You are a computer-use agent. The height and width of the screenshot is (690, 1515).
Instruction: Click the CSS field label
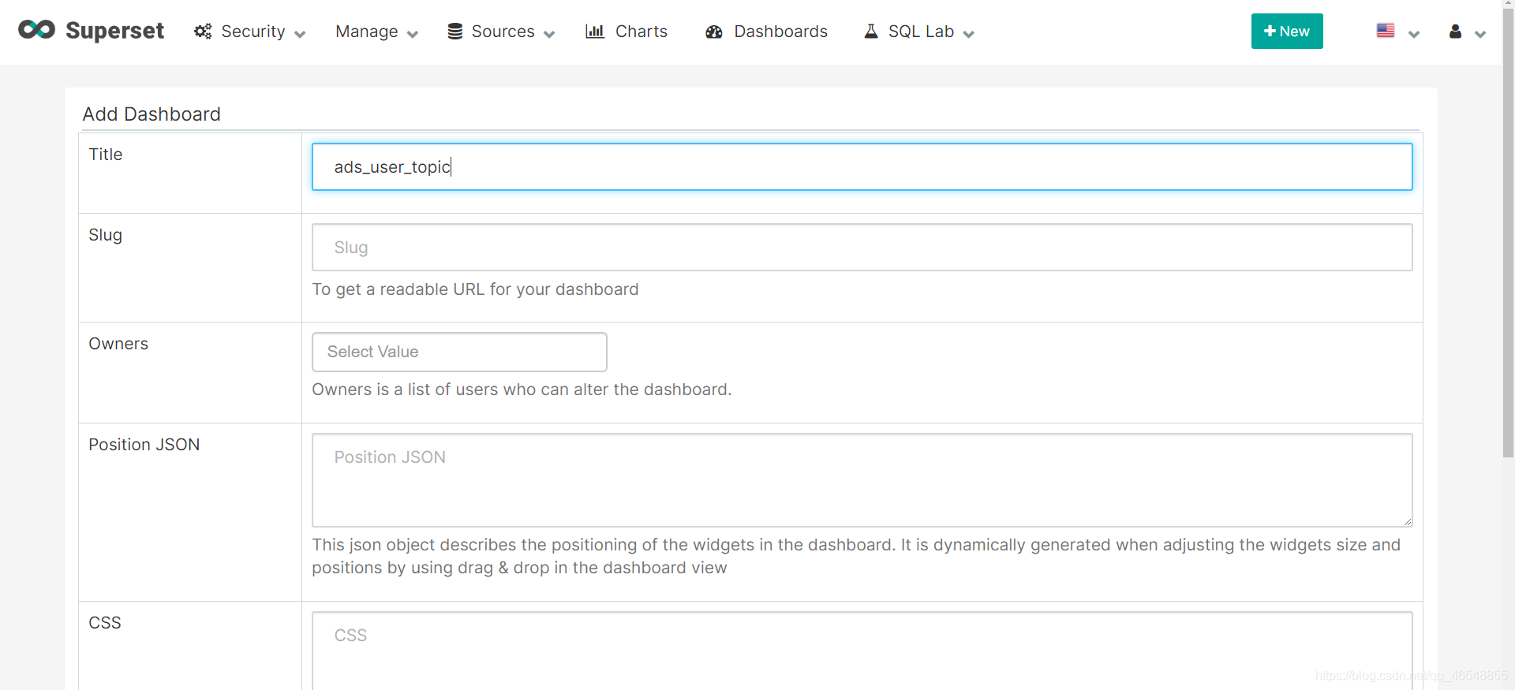pos(105,623)
